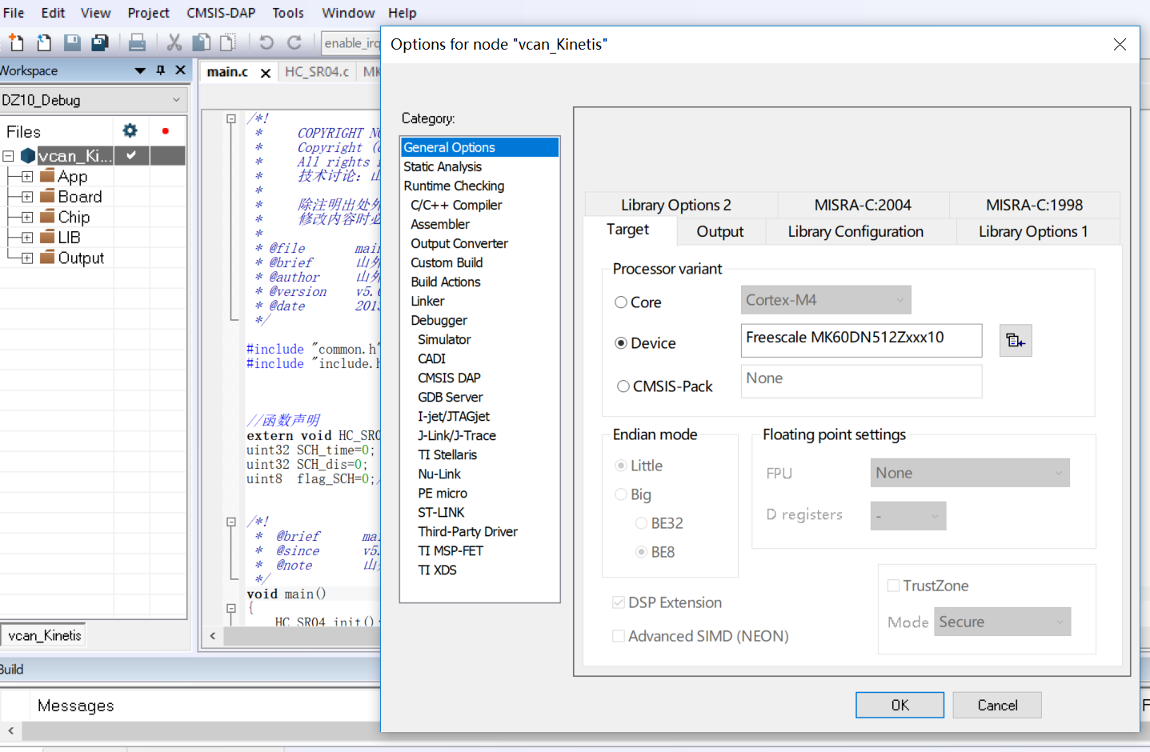Toggle the DSP Extension checkbox
The width and height of the screenshot is (1150, 752).
619,602
